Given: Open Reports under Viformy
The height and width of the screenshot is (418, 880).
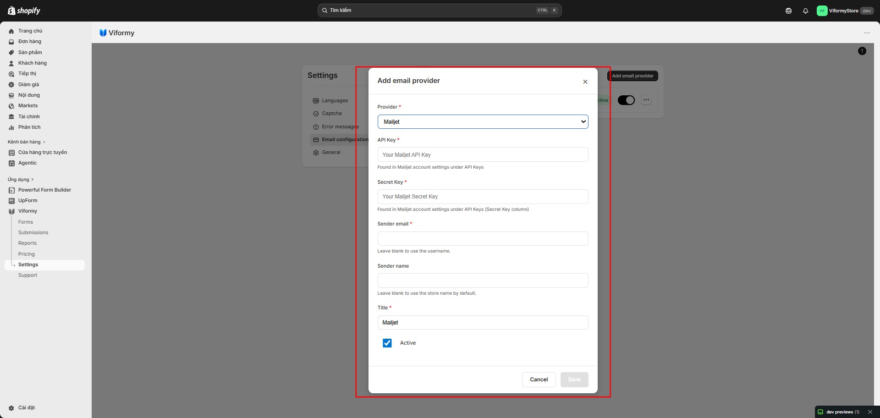Looking at the screenshot, I should click(27, 243).
